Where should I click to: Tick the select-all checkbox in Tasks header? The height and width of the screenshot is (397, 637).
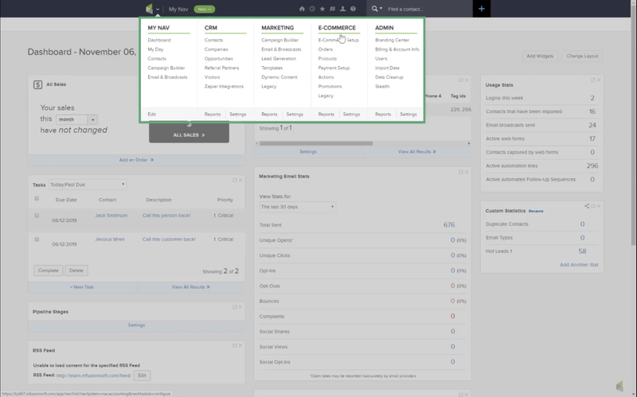[37, 199]
